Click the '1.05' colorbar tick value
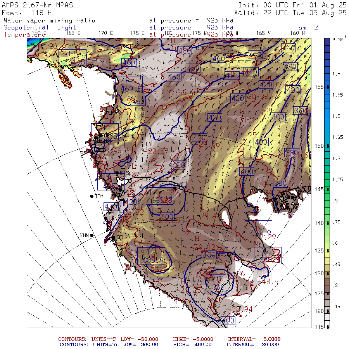Screen dimensions: 349x349 coord(338,180)
